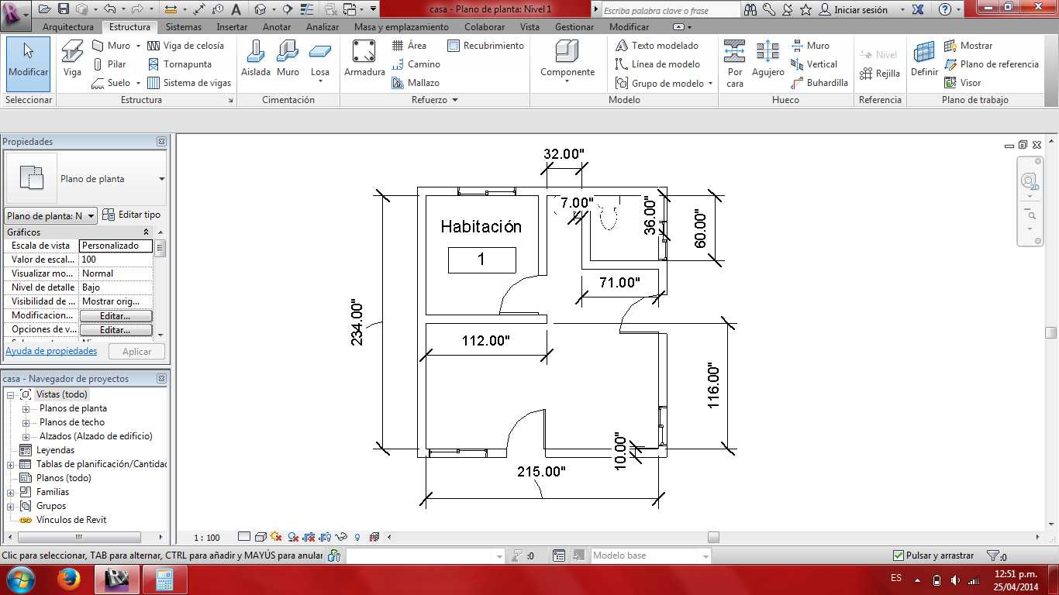Switch to the Arquitectura ribbon tab
The image size is (1059, 595).
[x=68, y=27]
